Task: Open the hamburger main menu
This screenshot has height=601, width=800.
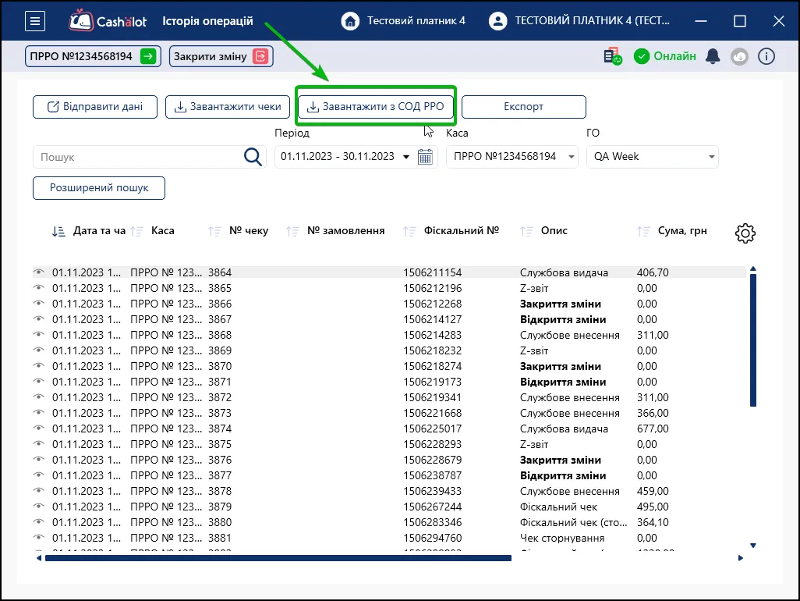Action: pos(34,21)
